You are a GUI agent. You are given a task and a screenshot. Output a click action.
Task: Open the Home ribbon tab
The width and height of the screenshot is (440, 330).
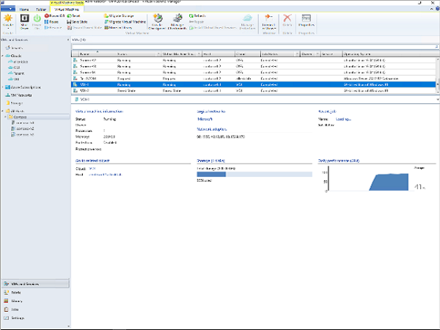coord(23,9)
